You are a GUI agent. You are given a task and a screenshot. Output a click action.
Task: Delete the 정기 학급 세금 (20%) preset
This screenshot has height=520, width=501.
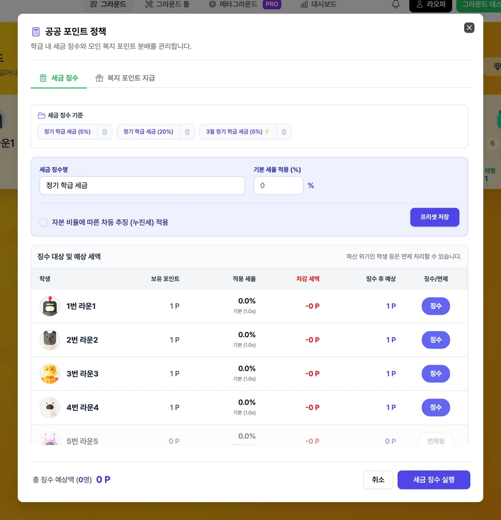(187, 132)
